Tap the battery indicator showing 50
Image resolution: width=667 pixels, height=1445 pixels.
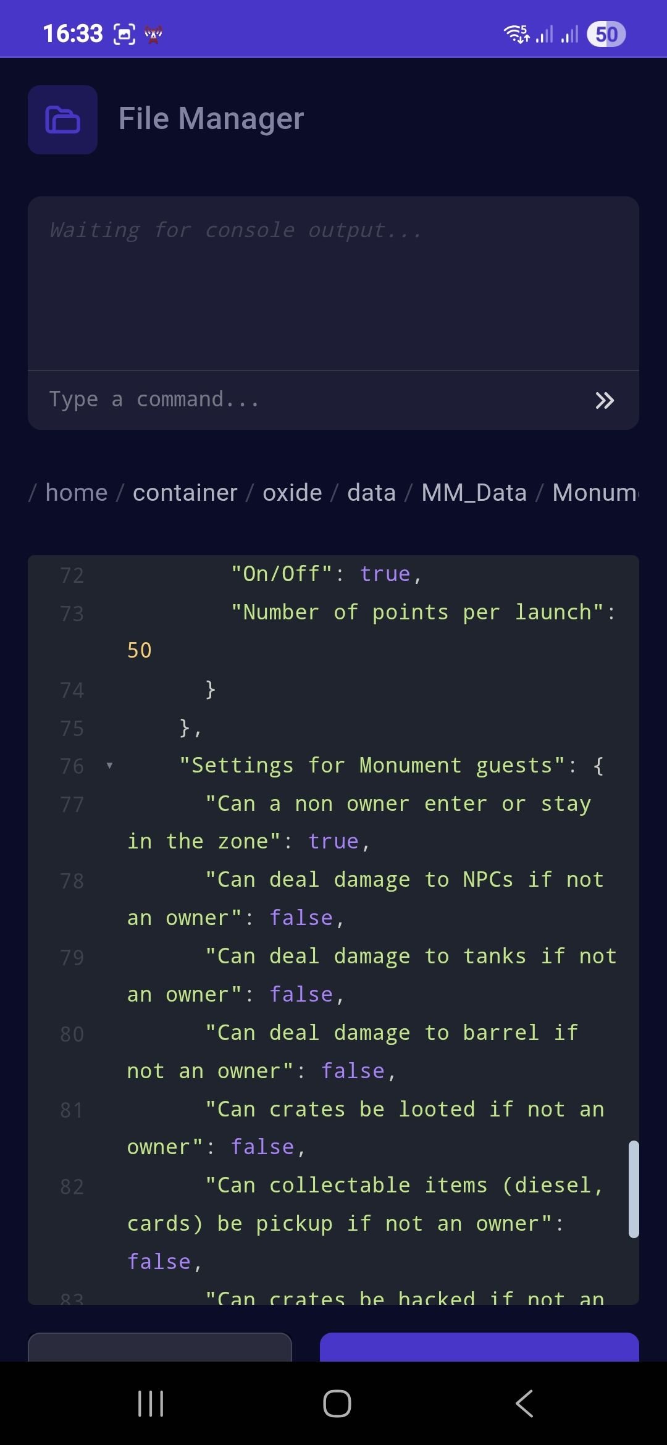[x=606, y=34]
